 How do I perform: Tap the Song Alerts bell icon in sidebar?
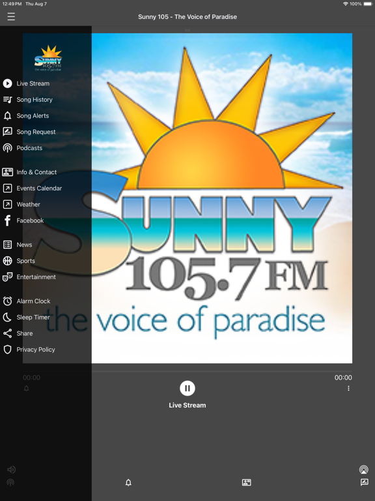tap(7, 115)
